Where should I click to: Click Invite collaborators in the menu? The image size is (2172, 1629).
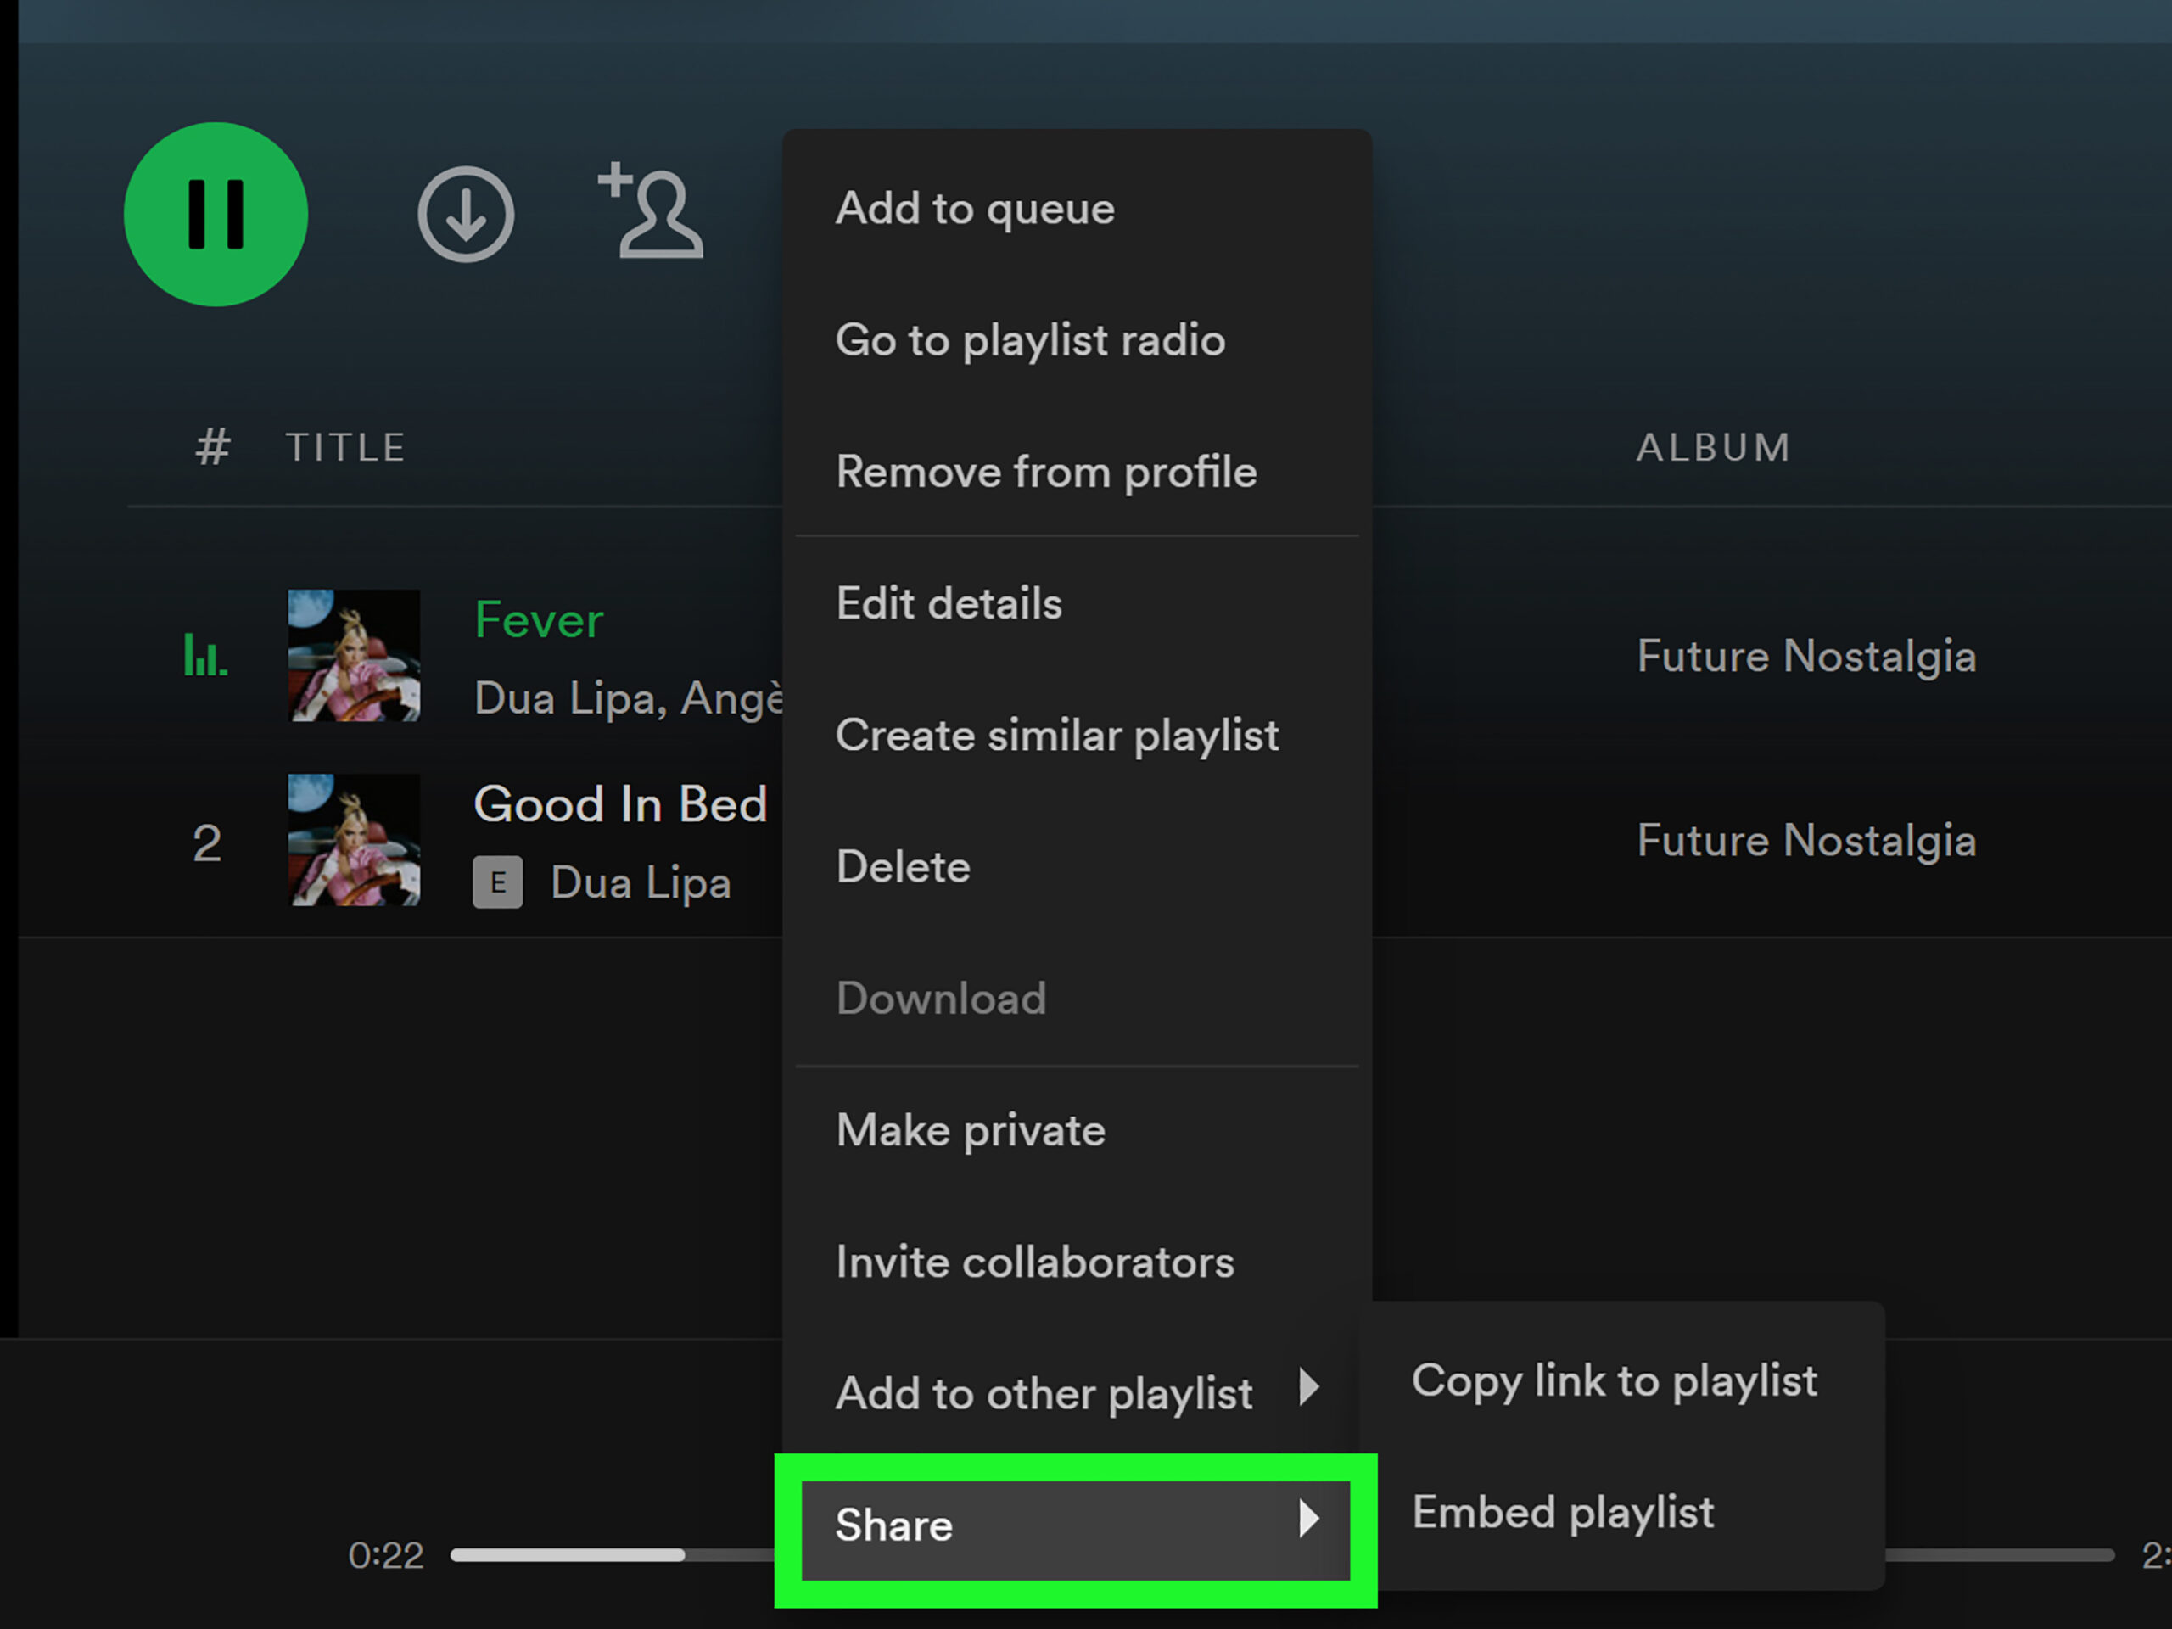pos(1034,1261)
